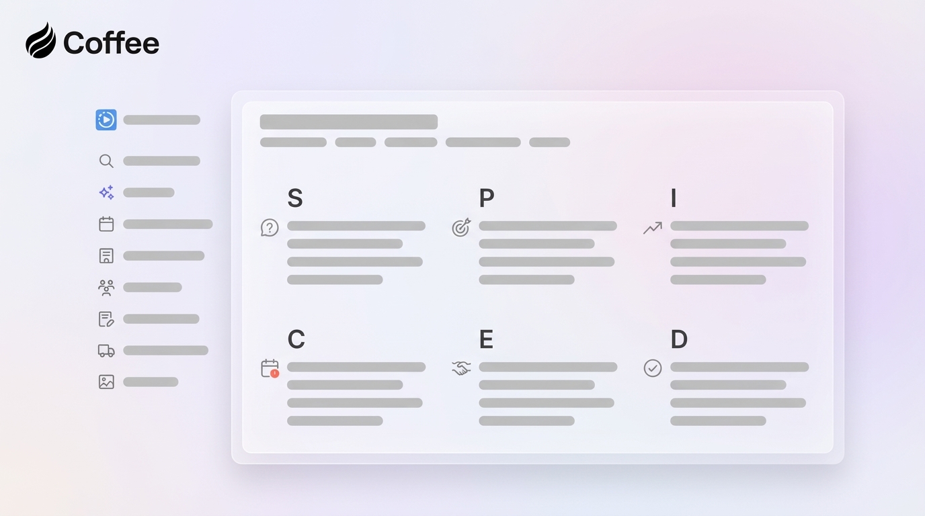The image size is (925, 516).
Task: Click the target icon beside the P section
Action: click(461, 228)
